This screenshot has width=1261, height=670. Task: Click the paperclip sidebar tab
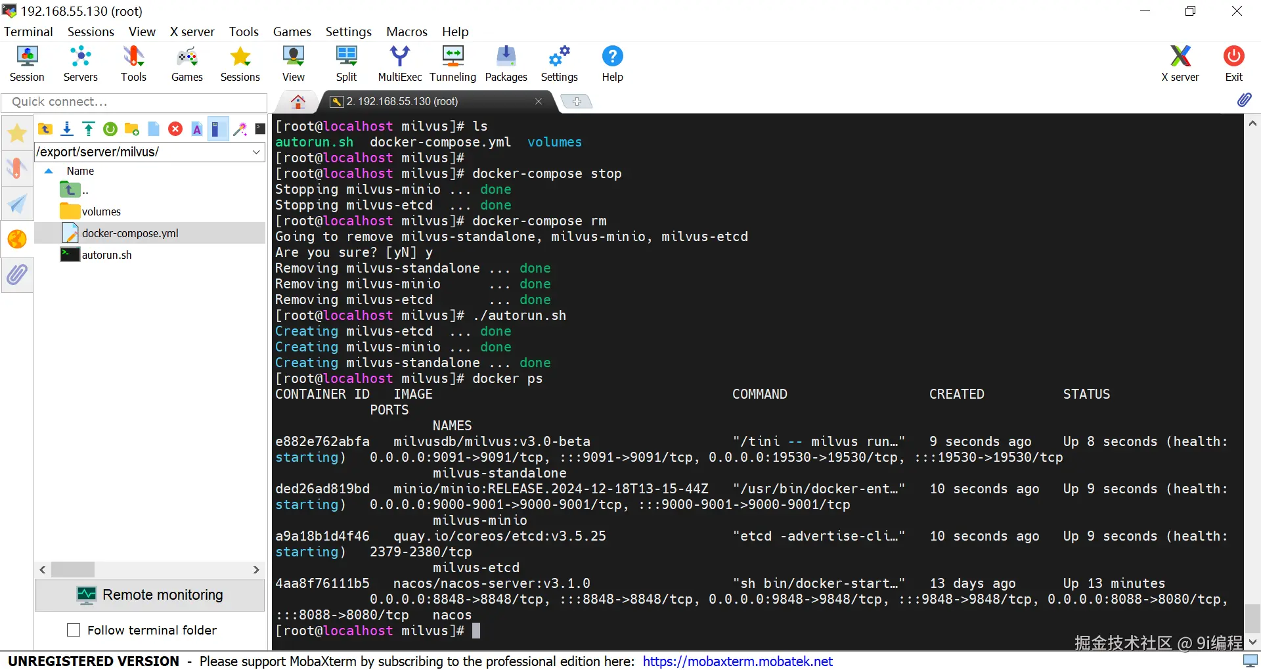click(17, 275)
